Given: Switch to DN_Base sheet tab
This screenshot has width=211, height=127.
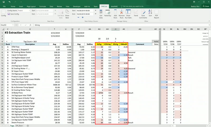Looking at the screenshot, I should click(19, 126).
